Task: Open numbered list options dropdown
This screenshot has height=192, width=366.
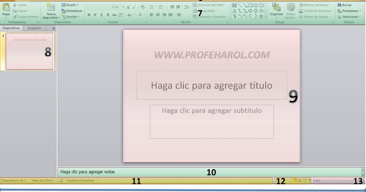Action: tap(165, 7)
